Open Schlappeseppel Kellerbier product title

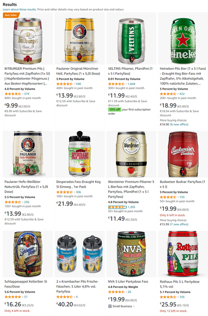click(25, 284)
